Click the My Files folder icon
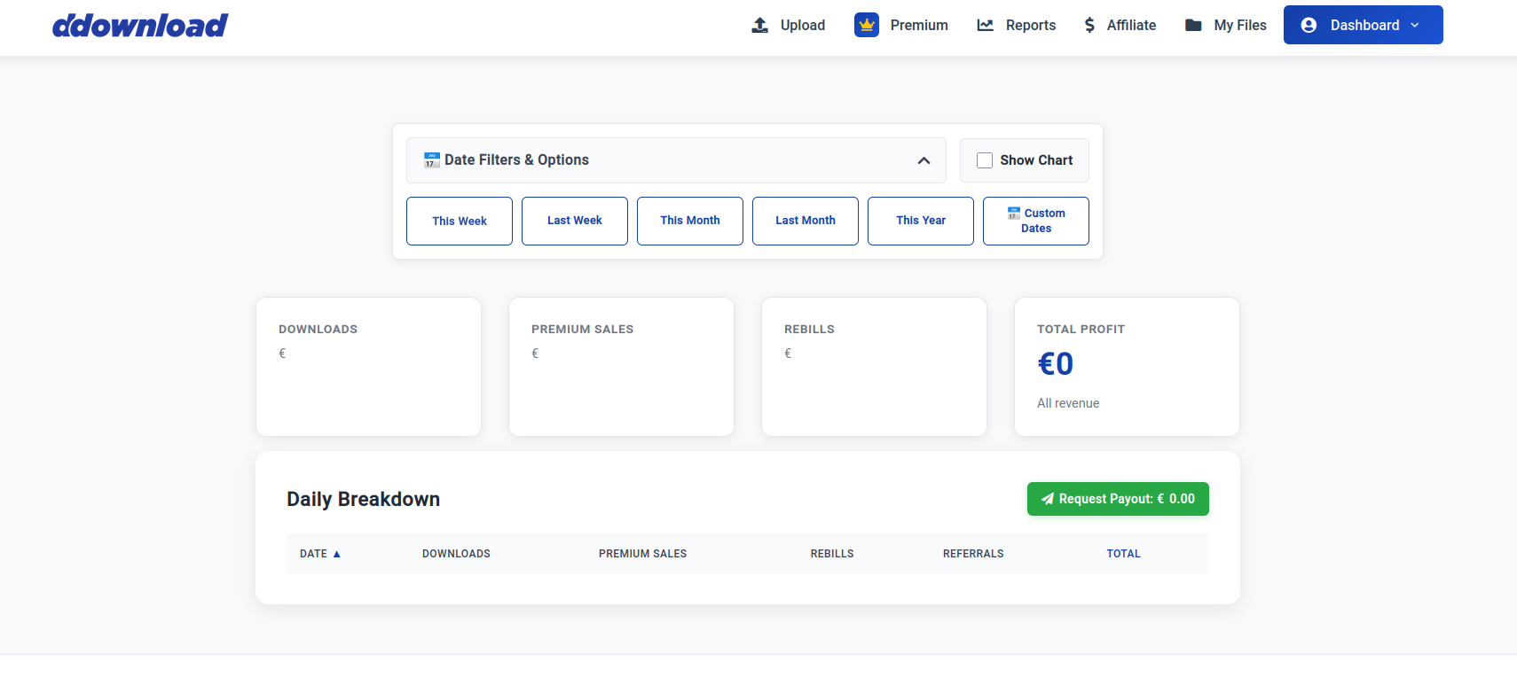The width and height of the screenshot is (1517, 685). pyautogui.click(x=1193, y=26)
